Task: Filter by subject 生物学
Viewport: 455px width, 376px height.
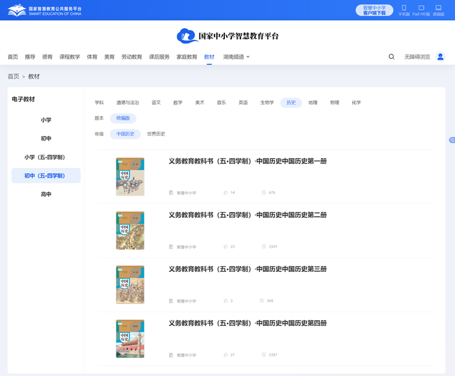Action: [267, 103]
